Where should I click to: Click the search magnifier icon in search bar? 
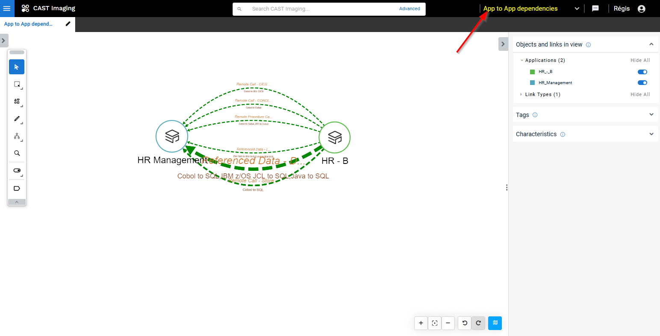tap(239, 9)
